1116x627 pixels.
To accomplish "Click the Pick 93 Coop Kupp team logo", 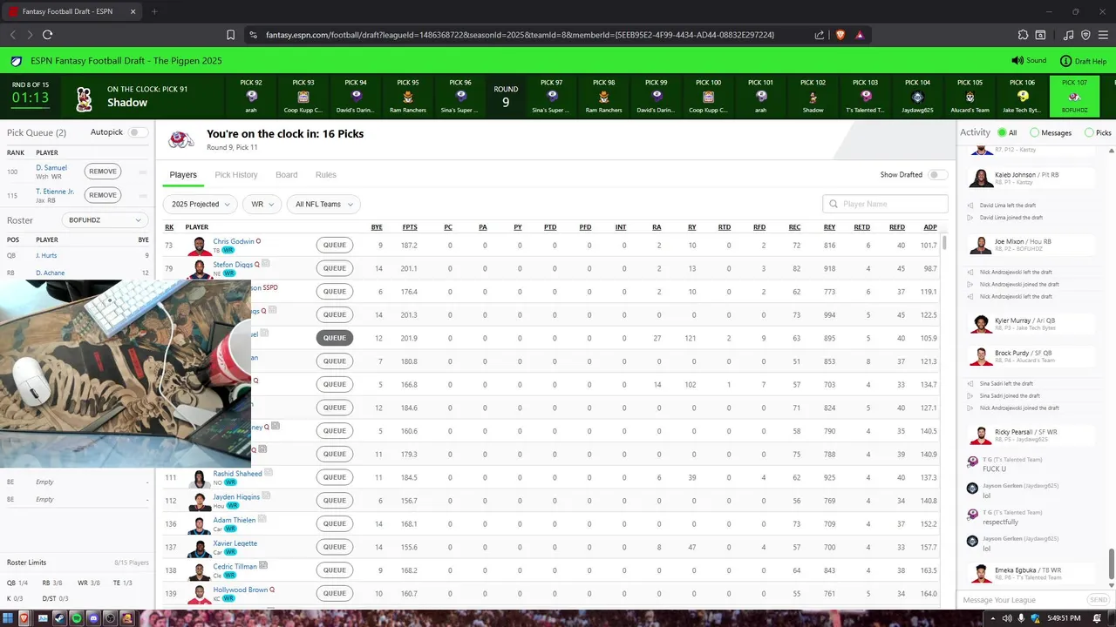I will [x=303, y=97].
